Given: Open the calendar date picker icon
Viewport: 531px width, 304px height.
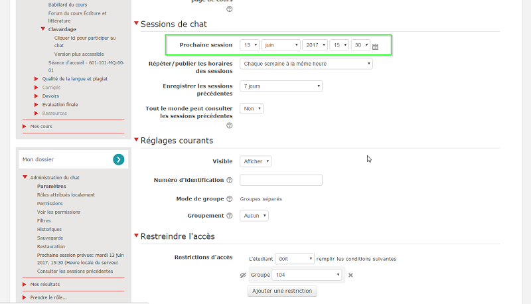Looking at the screenshot, I should pos(375,46).
